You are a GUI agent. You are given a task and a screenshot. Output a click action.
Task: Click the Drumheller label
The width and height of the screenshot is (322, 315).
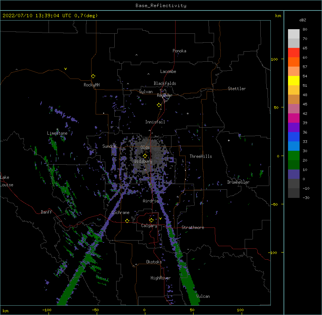pos(238,182)
